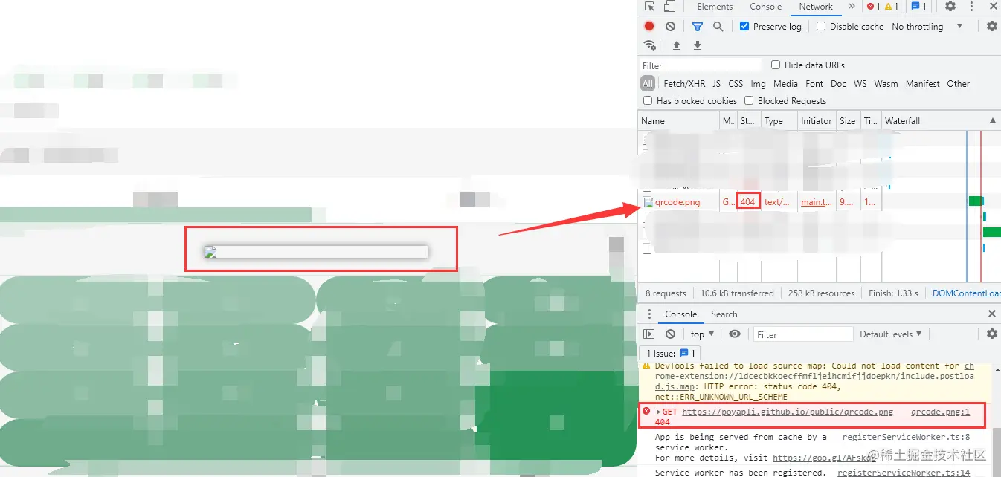Filter requests by Manifest

pyautogui.click(x=922, y=84)
